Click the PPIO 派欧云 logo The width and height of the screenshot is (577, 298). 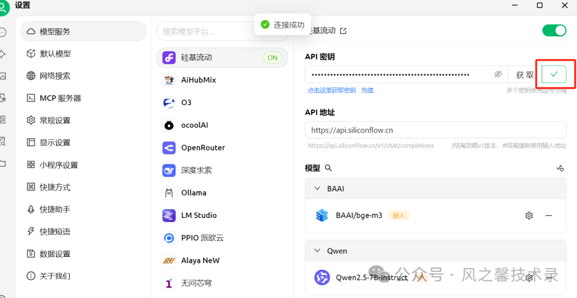(169, 238)
